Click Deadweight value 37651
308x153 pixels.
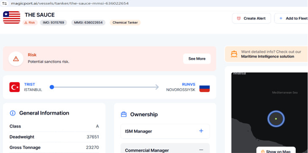pos(93,137)
